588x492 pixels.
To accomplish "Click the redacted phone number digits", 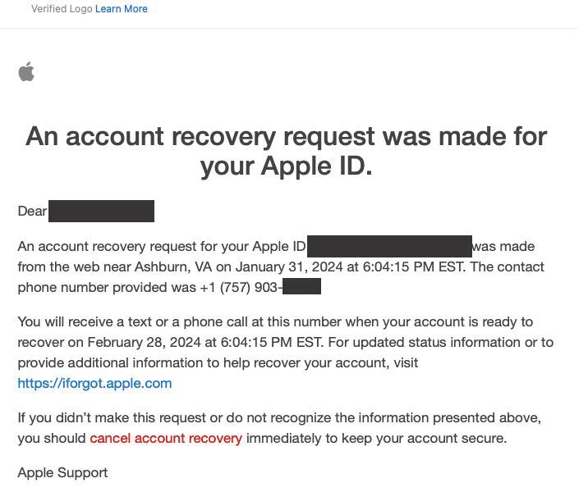I will point(301,287).
